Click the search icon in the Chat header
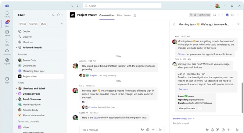Viewport: 244px width, 133px height. point(53,15)
